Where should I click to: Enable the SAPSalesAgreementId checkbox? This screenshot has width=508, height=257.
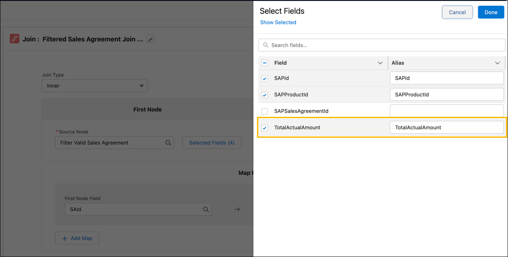tap(264, 111)
